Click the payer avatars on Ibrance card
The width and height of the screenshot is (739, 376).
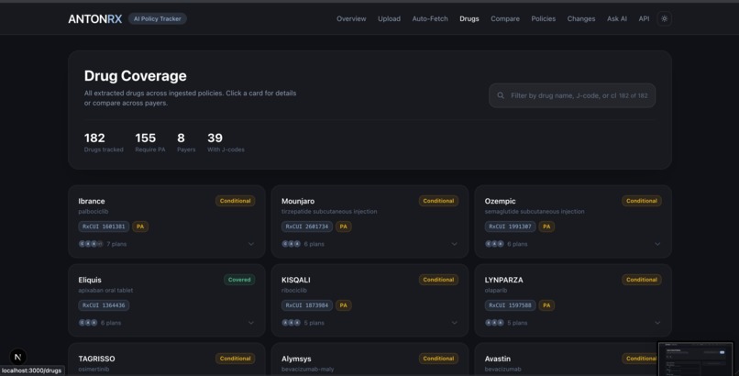[91, 244]
